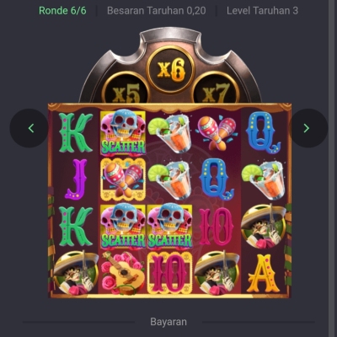Viewport: 337px width, 337px height.
Task: Tap the top scatter skull symbol
Action: 123,132
